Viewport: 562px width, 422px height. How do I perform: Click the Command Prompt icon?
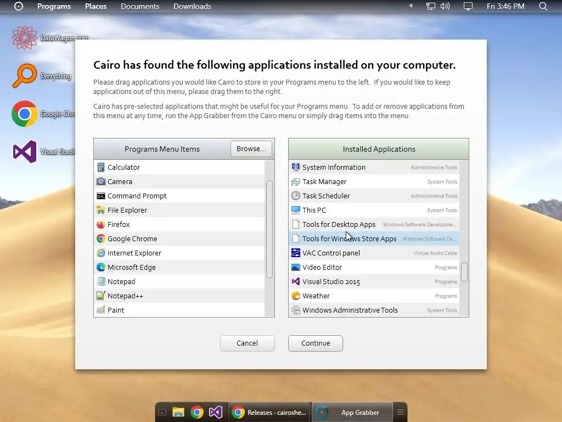[x=101, y=196]
